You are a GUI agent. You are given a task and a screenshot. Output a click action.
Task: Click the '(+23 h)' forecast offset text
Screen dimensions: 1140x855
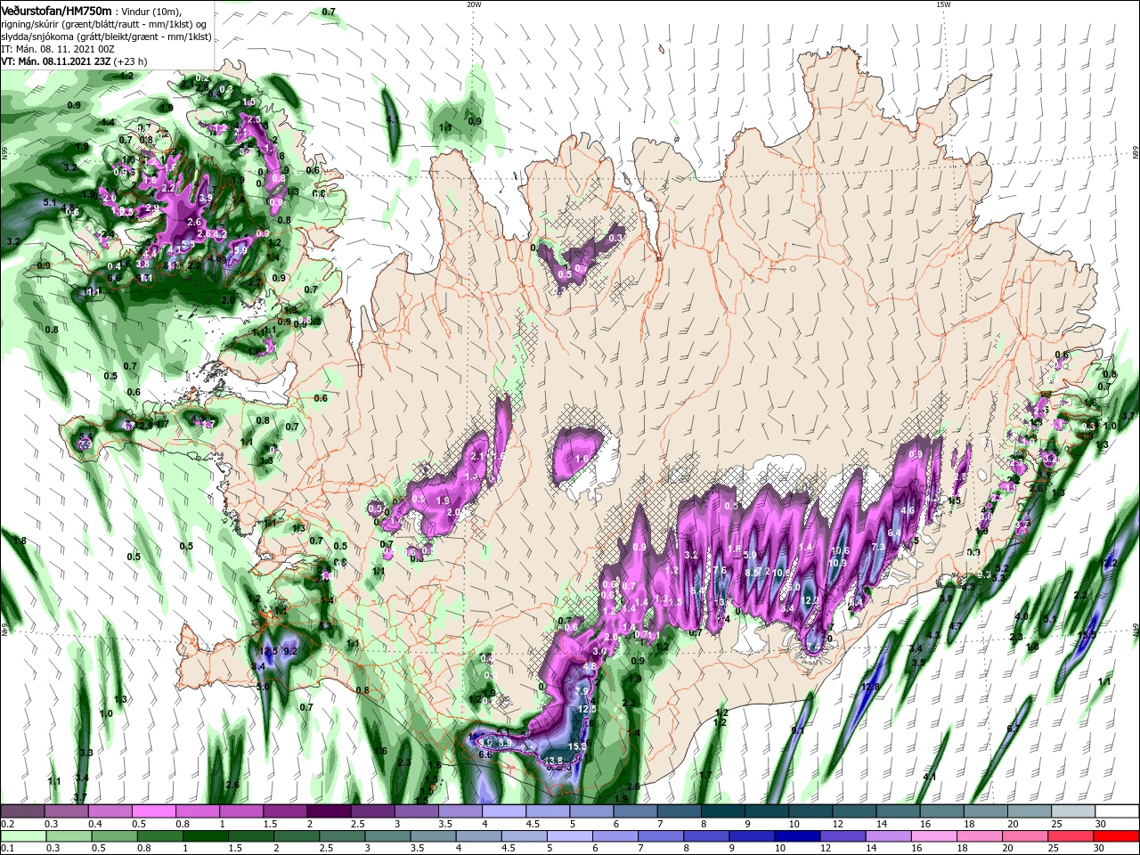click(x=130, y=61)
